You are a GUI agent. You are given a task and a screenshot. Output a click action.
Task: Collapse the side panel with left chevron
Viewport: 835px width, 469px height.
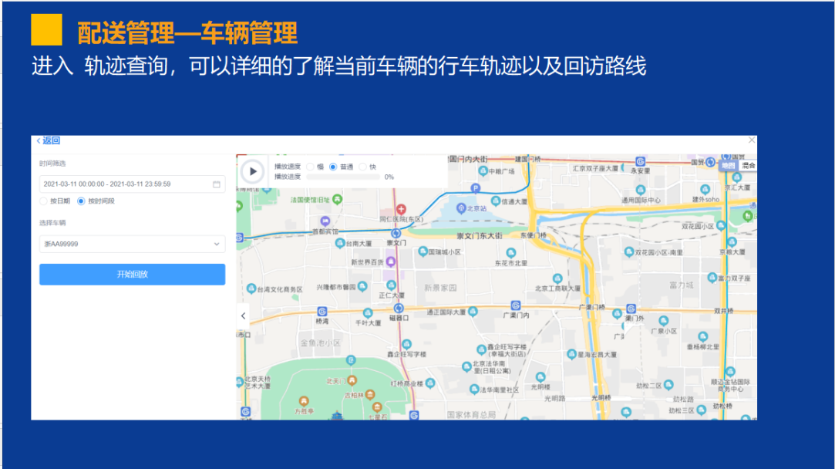point(244,316)
